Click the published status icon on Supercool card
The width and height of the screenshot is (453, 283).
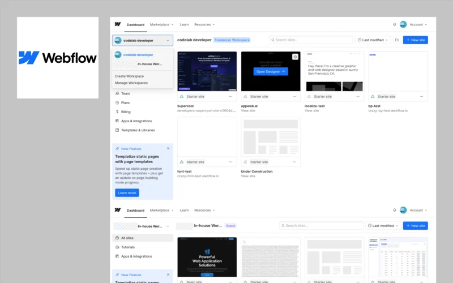(182, 96)
